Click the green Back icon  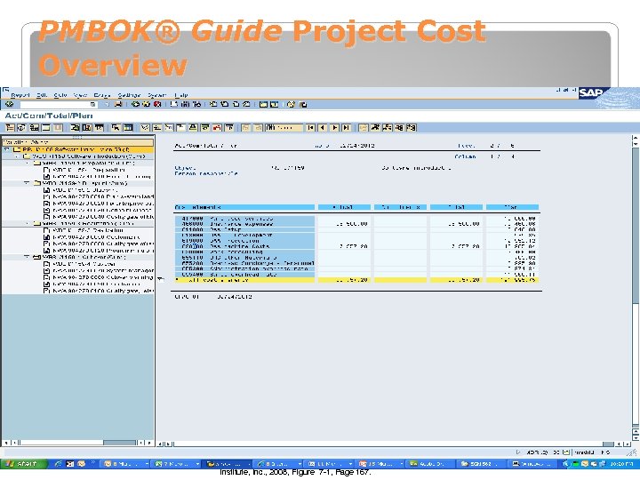pyautogui.click(x=135, y=105)
